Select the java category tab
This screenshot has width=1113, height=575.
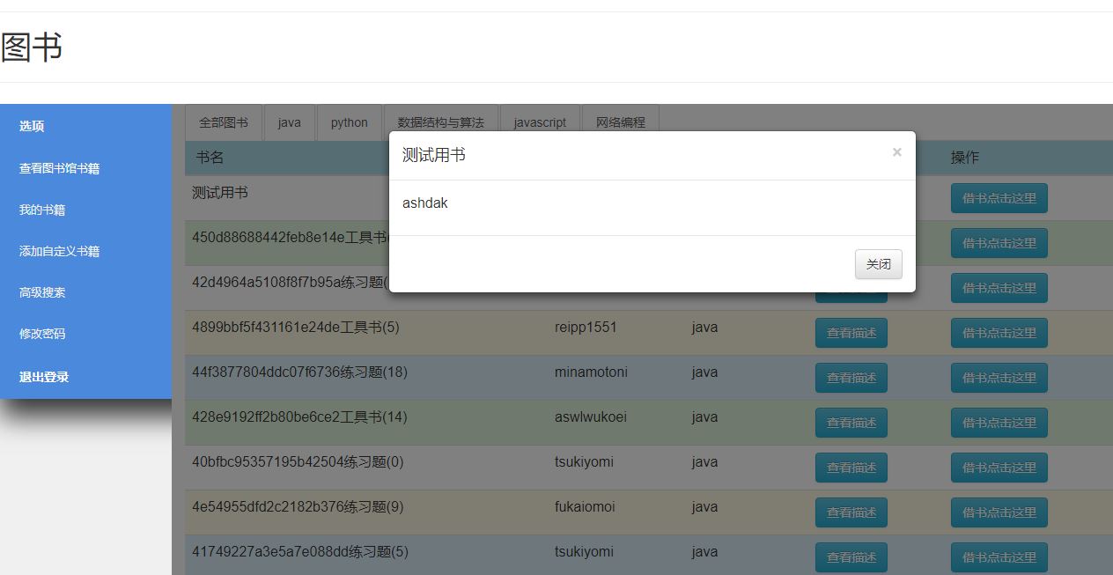pyautogui.click(x=289, y=122)
